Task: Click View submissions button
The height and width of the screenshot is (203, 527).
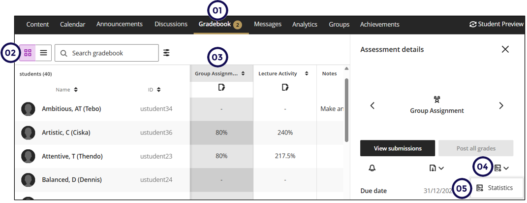Action: pyautogui.click(x=398, y=148)
